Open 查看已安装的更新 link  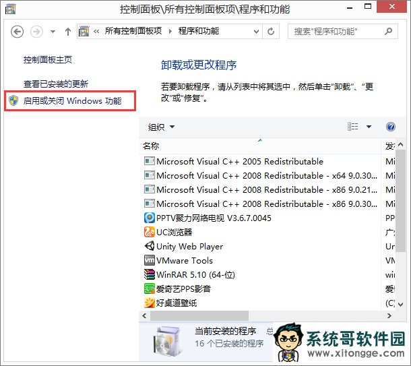[x=56, y=84]
